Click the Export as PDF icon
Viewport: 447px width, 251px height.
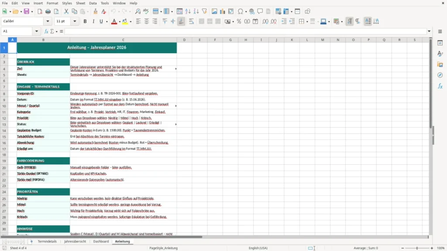point(40,11)
